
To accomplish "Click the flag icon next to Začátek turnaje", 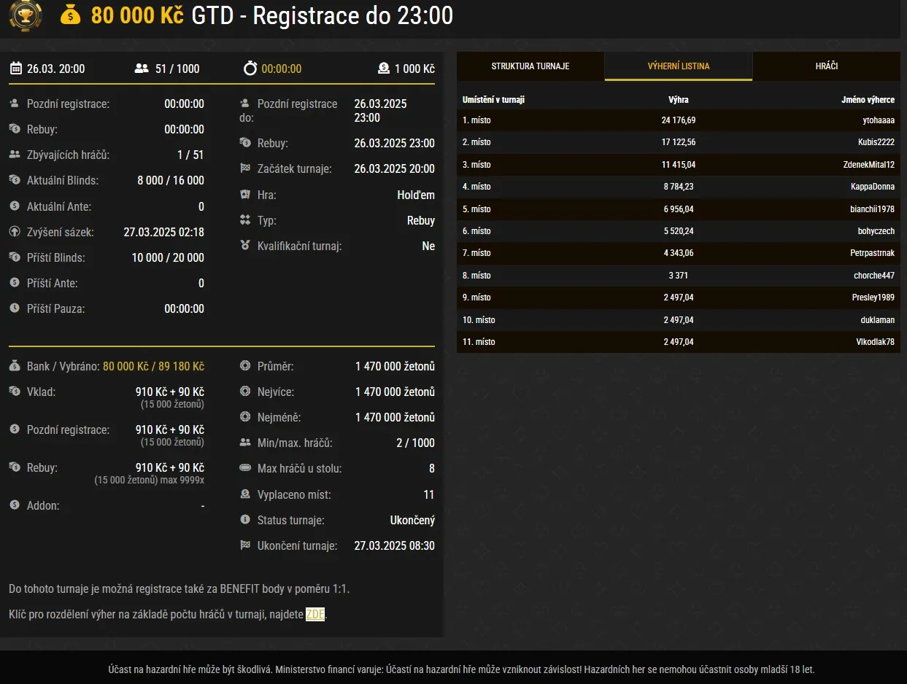I will point(246,168).
